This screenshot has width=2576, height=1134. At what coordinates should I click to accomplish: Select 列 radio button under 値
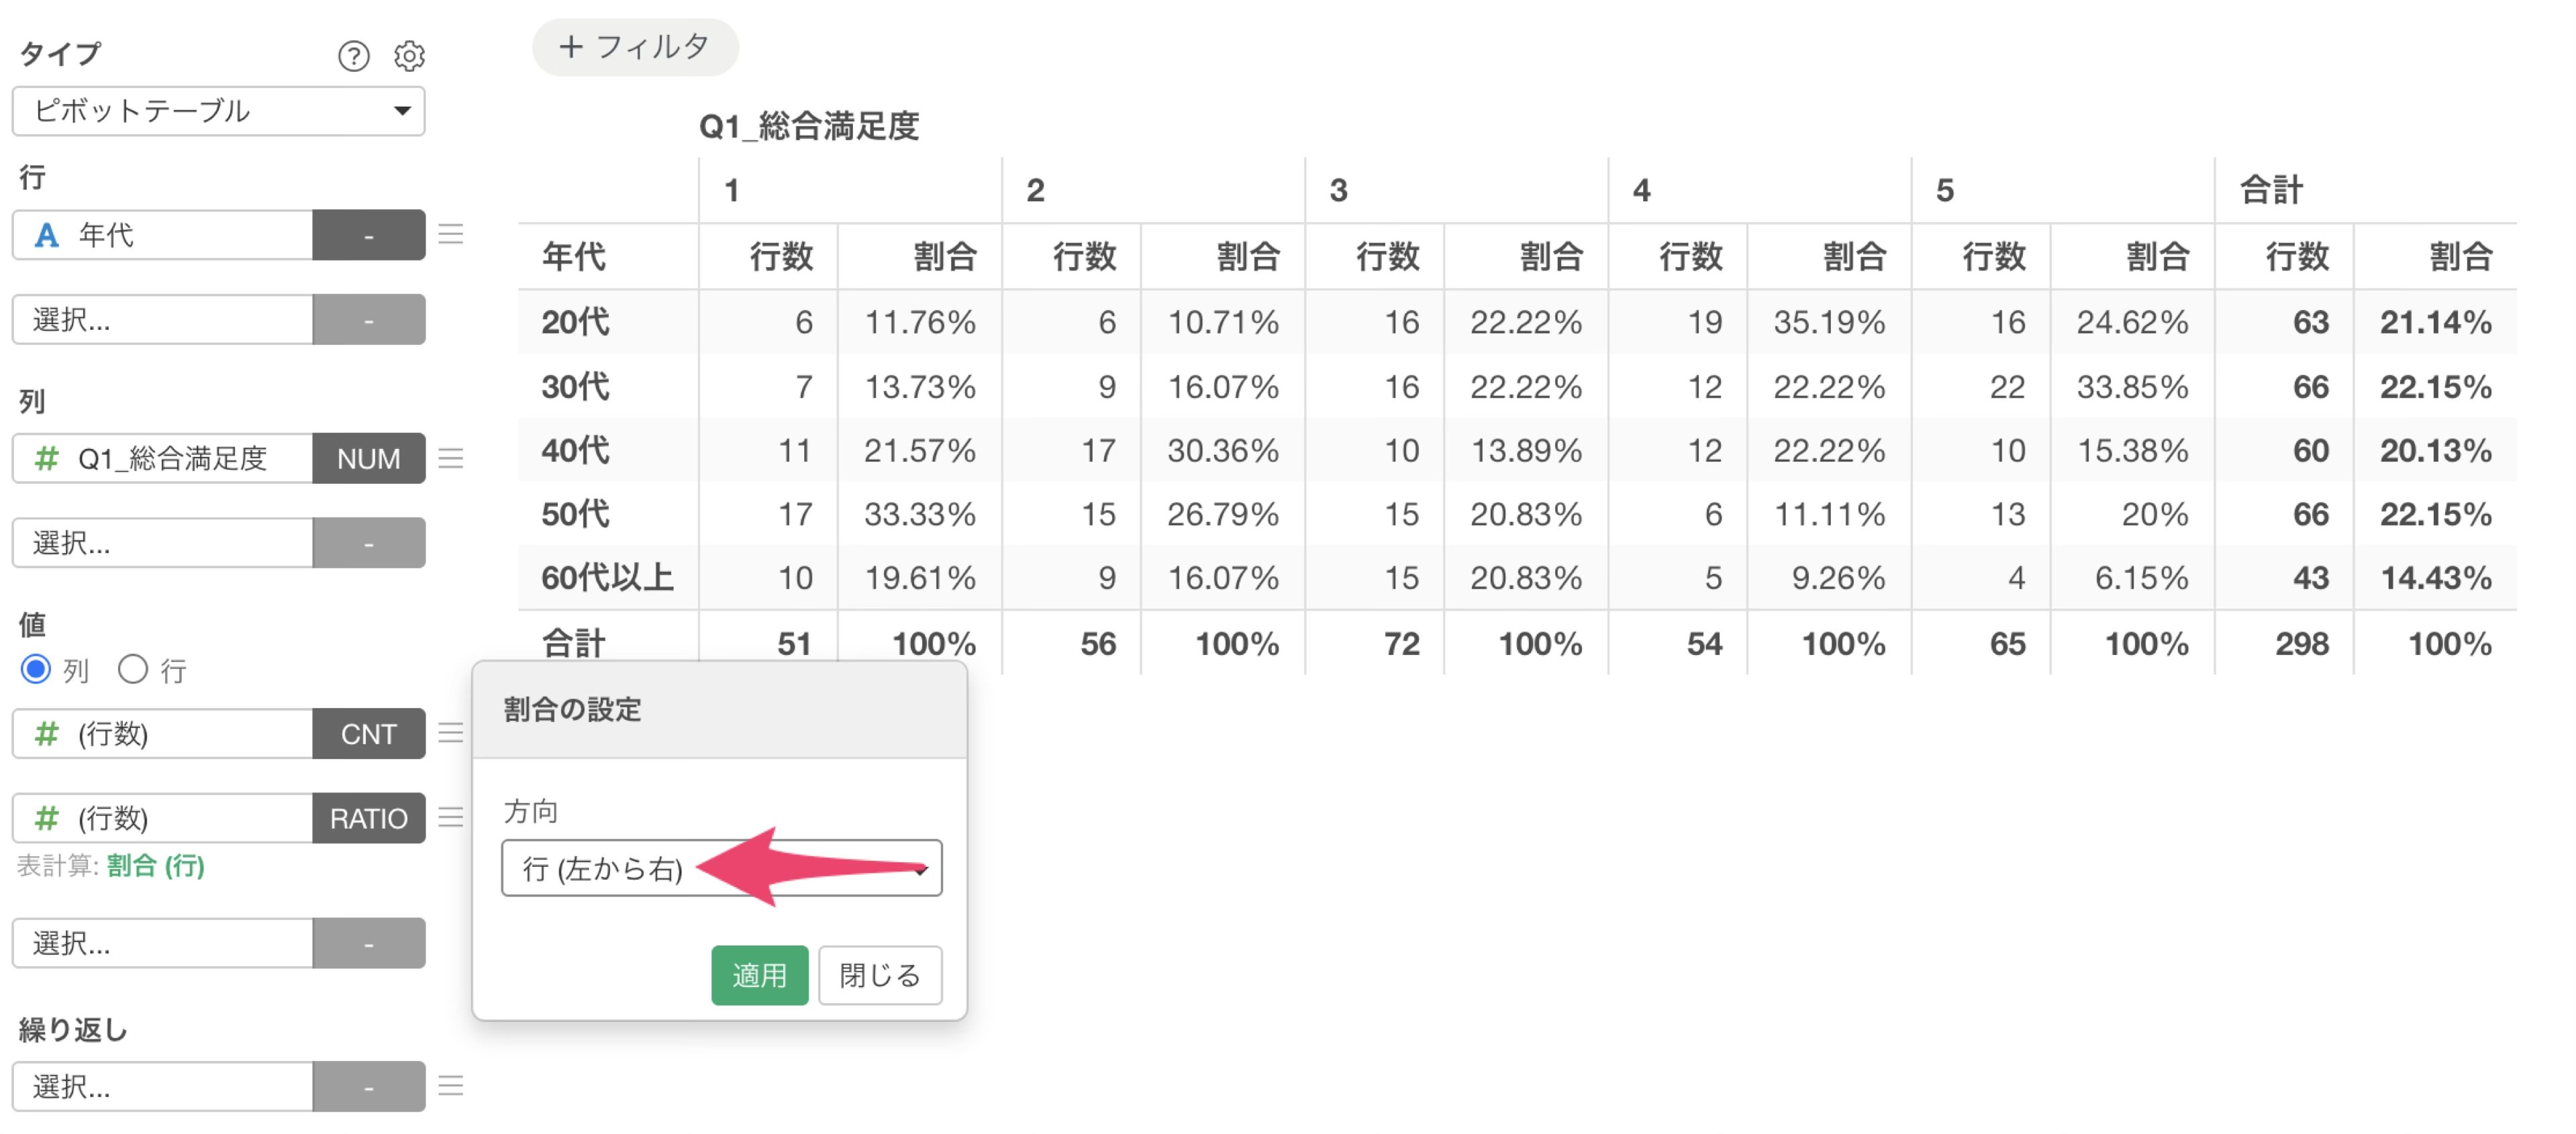[x=36, y=669]
